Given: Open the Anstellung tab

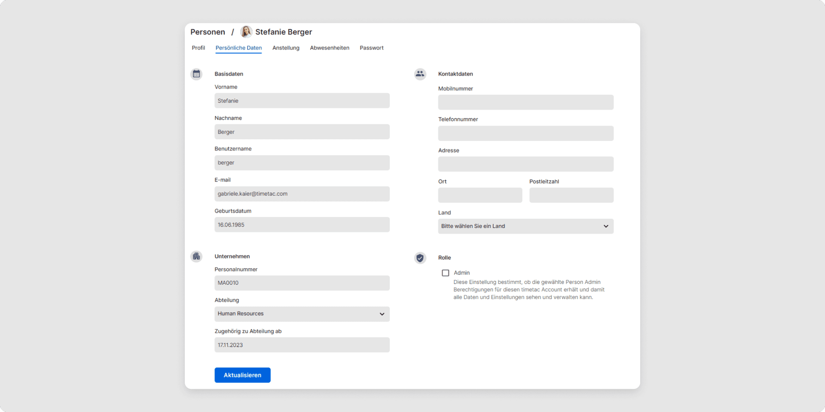Looking at the screenshot, I should tap(286, 48).
